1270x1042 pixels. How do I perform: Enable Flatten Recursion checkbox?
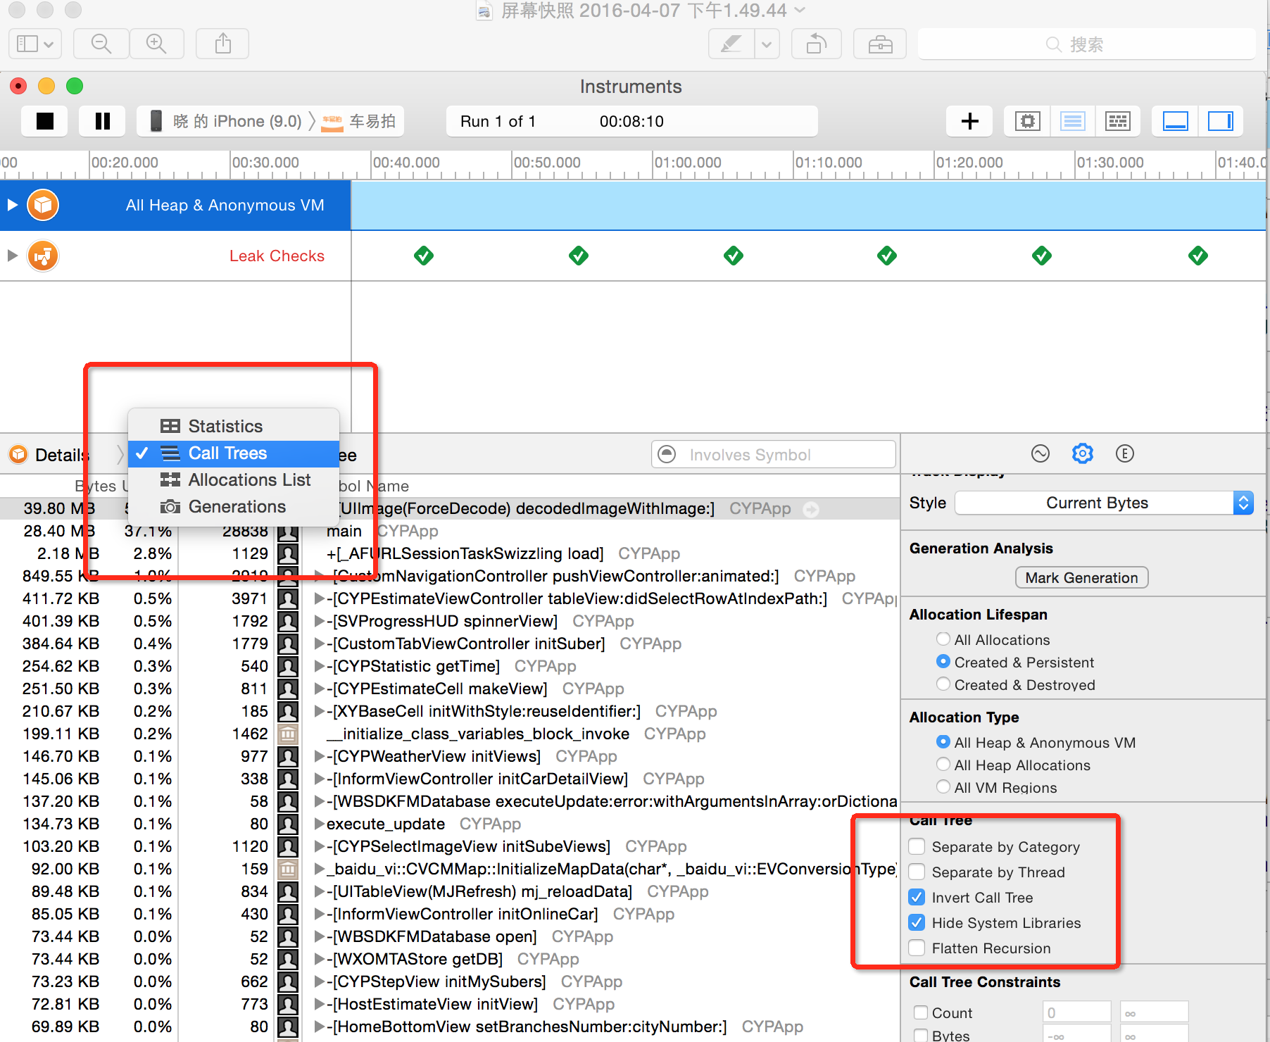pos(917,948)
